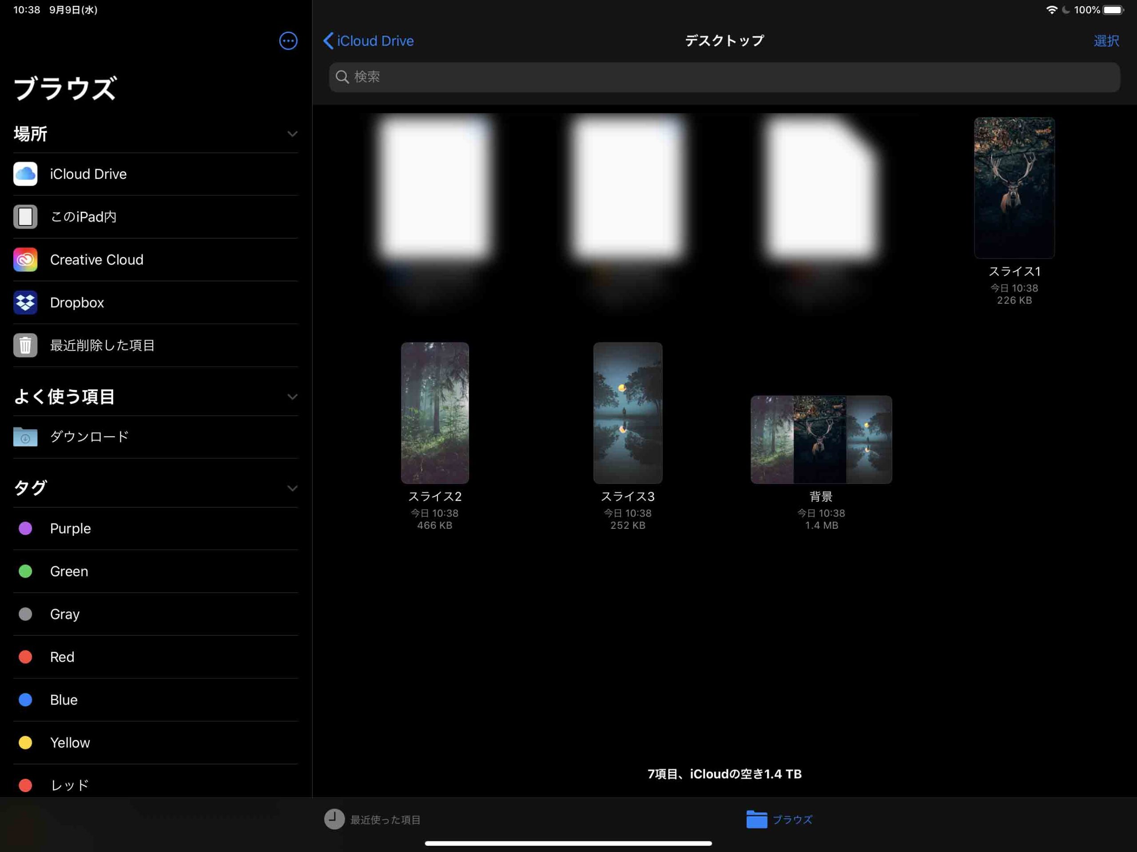
Task: Open the スライス1 deer image
Action: (x=1014, y=187)
